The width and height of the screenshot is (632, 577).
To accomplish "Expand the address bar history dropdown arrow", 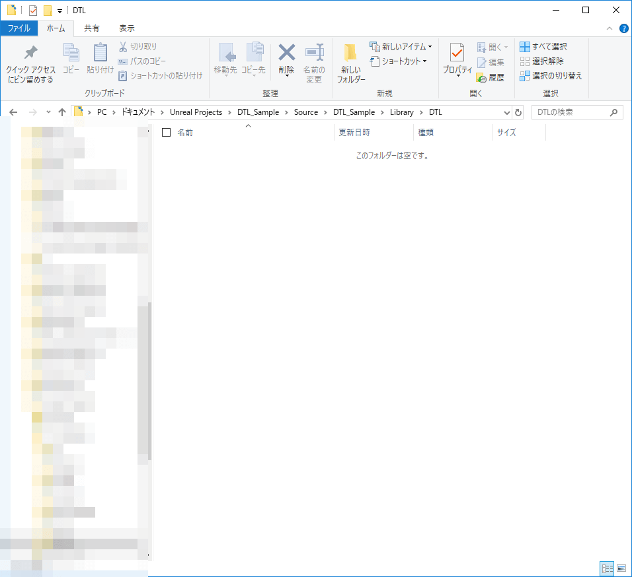I will (x=507, y=112).
